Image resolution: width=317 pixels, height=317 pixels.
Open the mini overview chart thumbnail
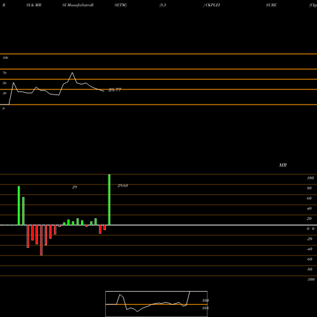click(x=157, y=304)
